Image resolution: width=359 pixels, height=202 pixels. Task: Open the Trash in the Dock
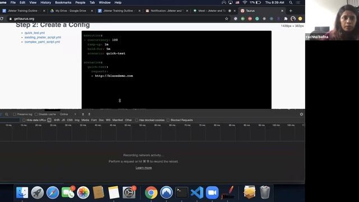(265, 192)
